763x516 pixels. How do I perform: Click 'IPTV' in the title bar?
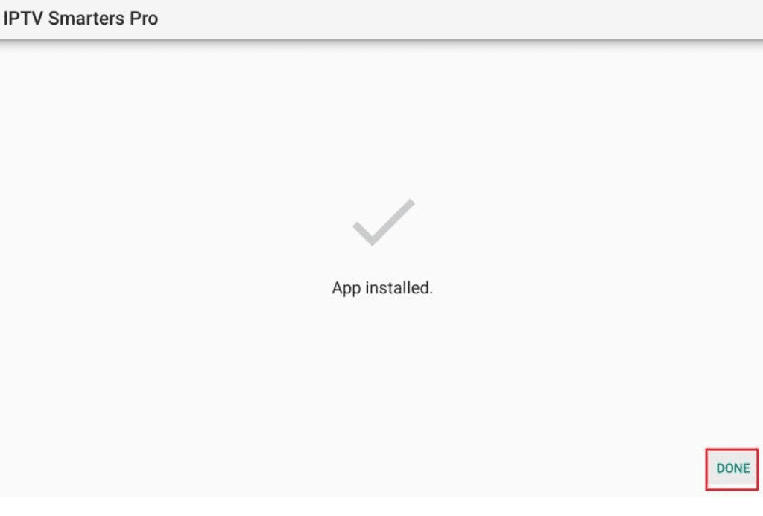tap(23, 19)
